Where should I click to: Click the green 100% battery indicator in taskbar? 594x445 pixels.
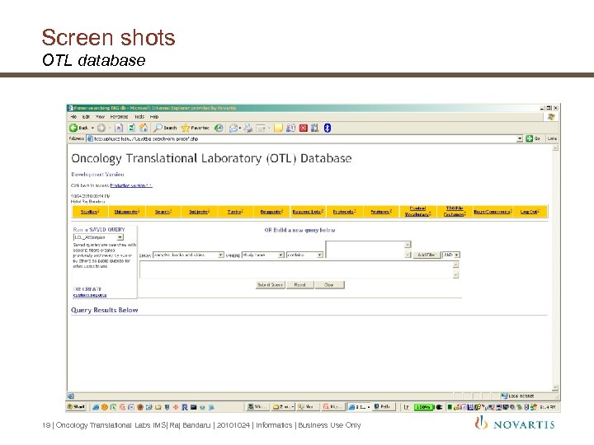tap(423, 407)
